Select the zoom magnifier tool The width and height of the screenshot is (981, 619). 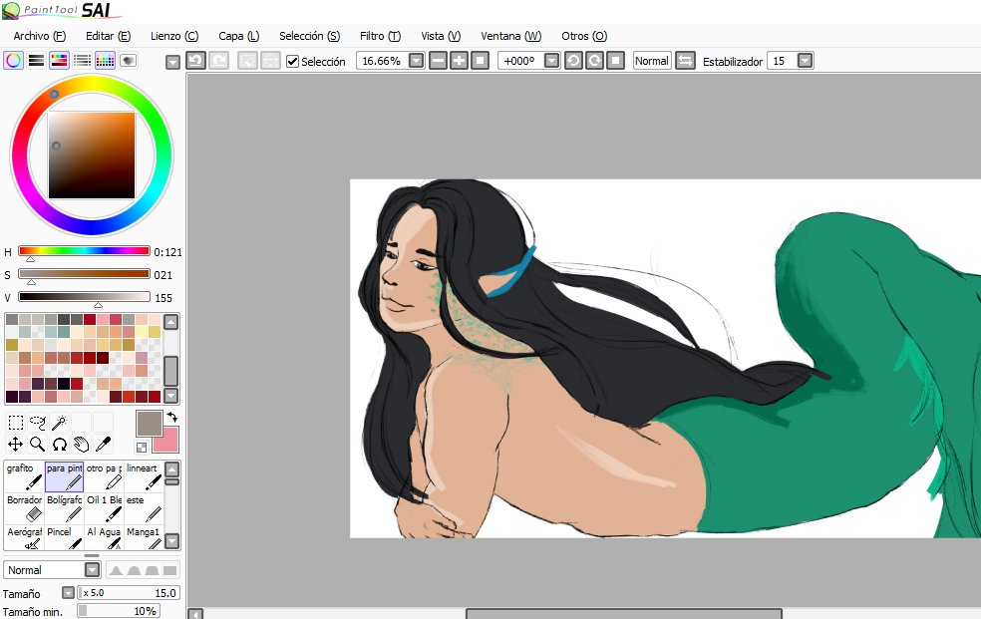pos(38,445)
